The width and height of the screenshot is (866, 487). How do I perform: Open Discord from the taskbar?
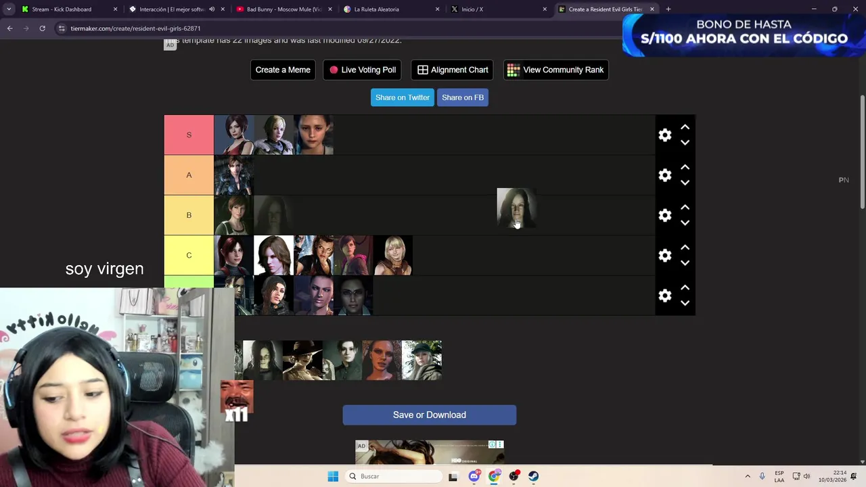tap(474, 476)
